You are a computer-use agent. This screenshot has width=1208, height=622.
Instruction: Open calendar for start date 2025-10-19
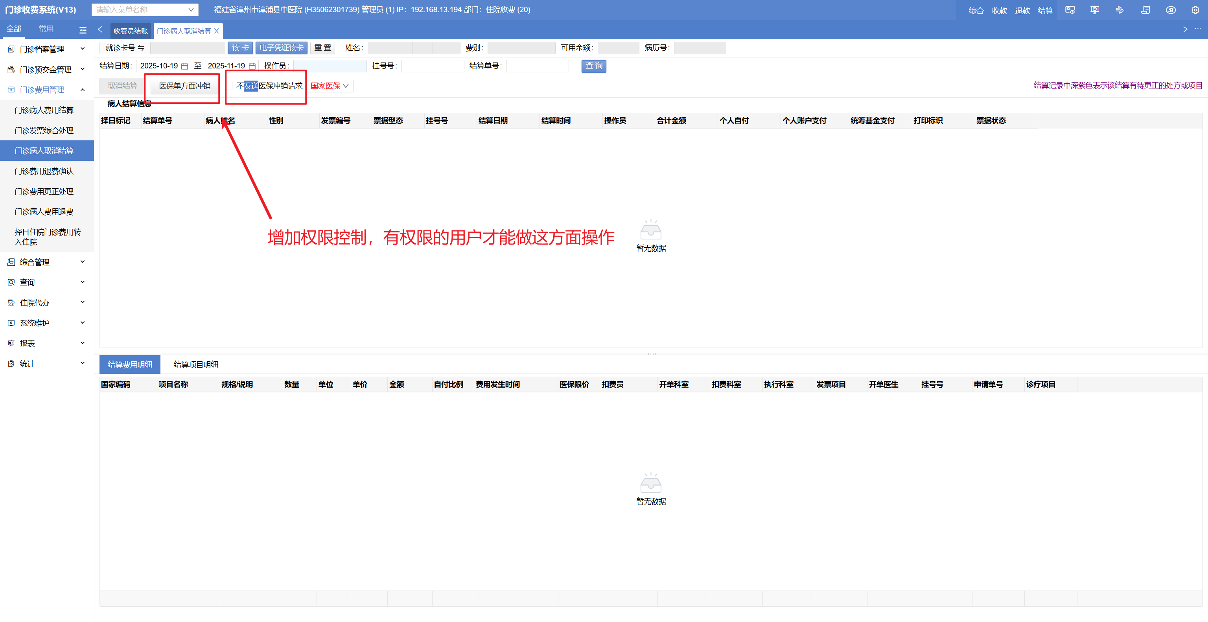click(x=185, y=66)
